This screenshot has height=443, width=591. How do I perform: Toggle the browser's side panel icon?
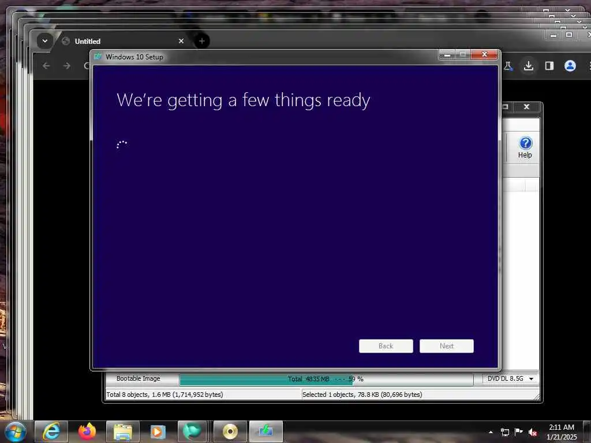click(x=549, y=66)
